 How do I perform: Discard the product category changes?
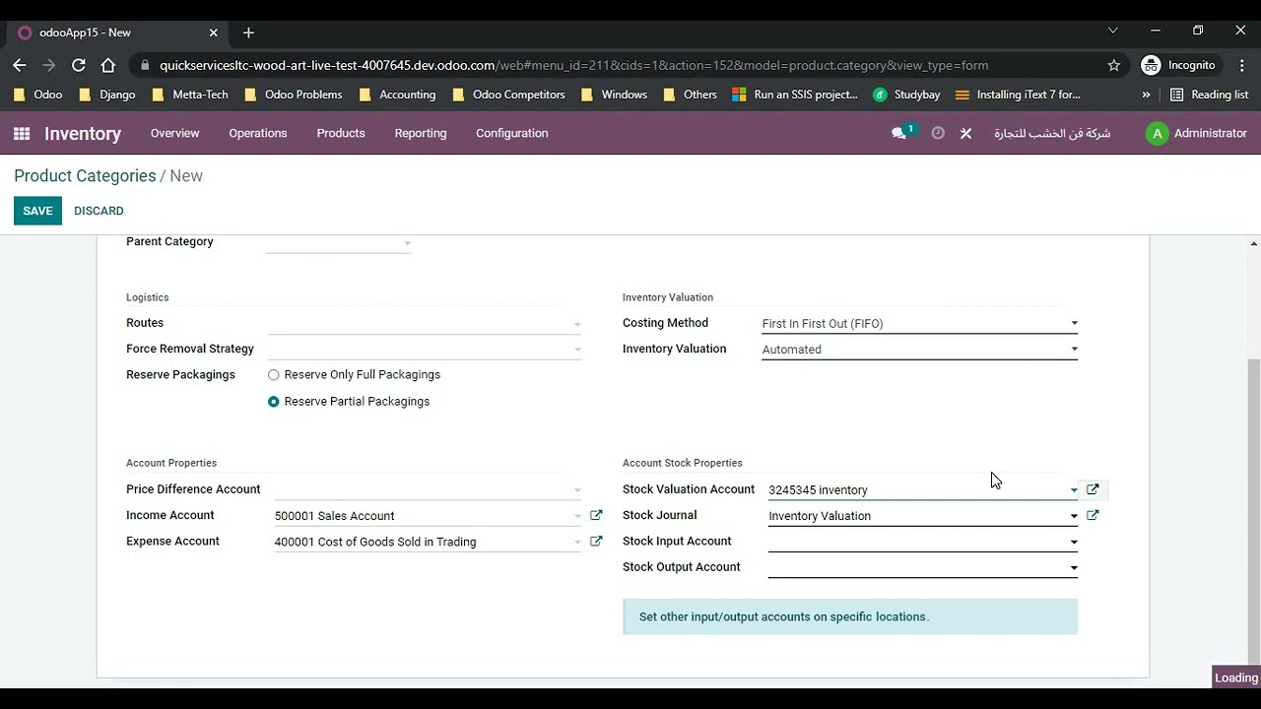(99, 211)
